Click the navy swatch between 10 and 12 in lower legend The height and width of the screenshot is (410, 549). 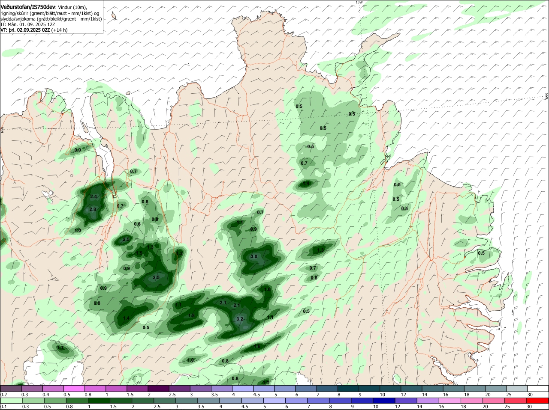point(384,401)
